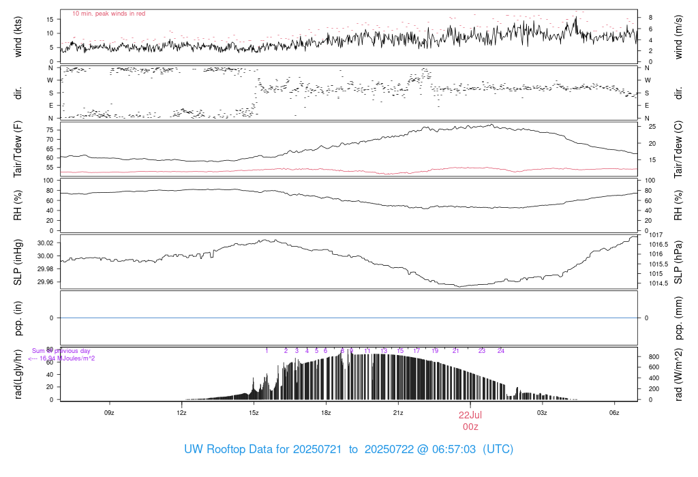Click the '09z' time axis label
698x477 pixels.
click(109, 413)
